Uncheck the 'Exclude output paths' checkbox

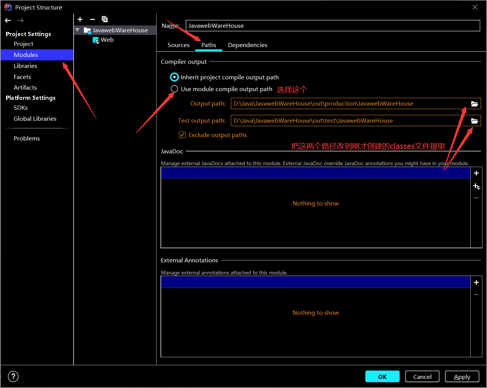click(x=182, y=135)
